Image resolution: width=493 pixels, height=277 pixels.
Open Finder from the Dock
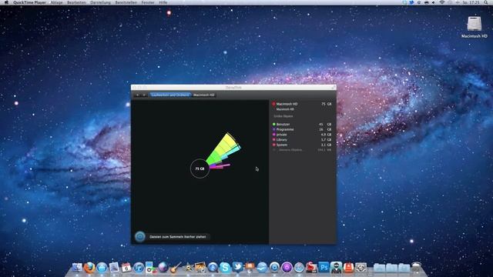tap(77, 268)
